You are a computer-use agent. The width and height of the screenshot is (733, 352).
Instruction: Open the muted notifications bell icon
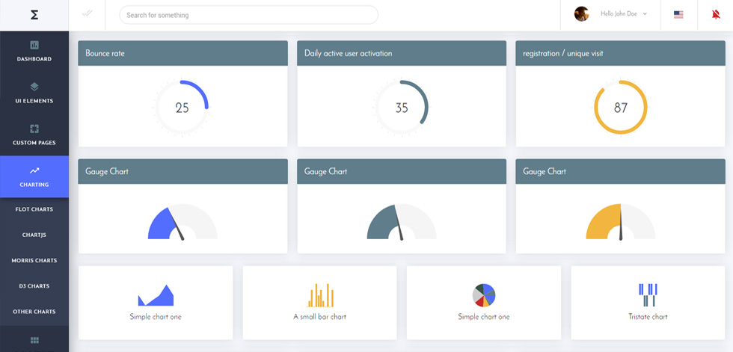(x=716, y=15)
